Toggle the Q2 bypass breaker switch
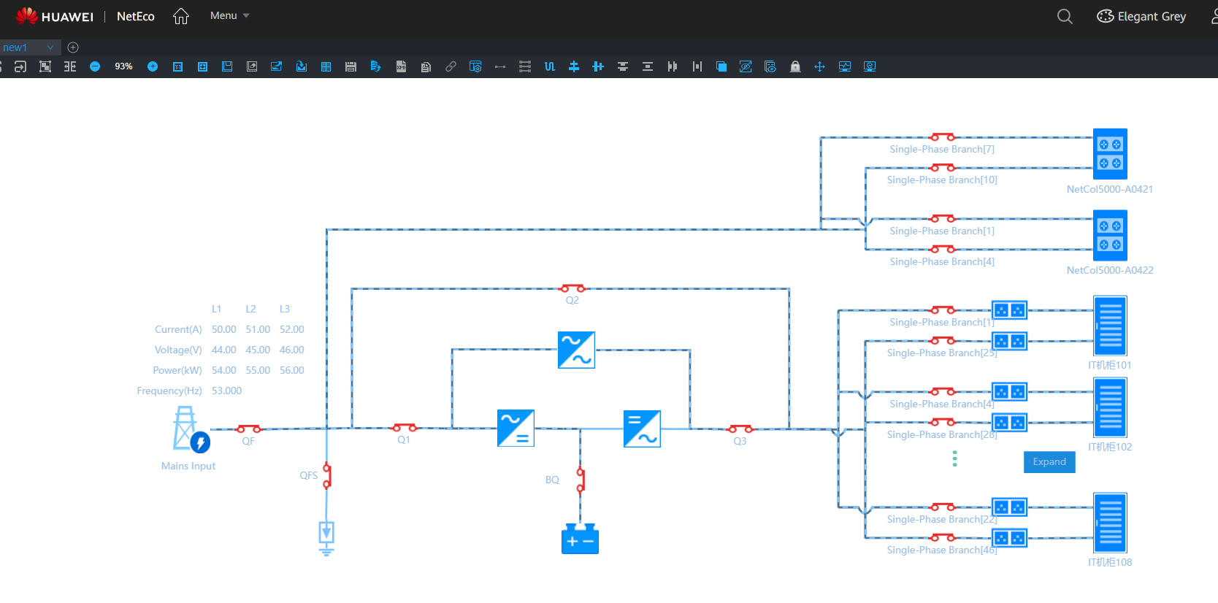Viewport: 1218px width, 603px height. [x=572, y=288]
